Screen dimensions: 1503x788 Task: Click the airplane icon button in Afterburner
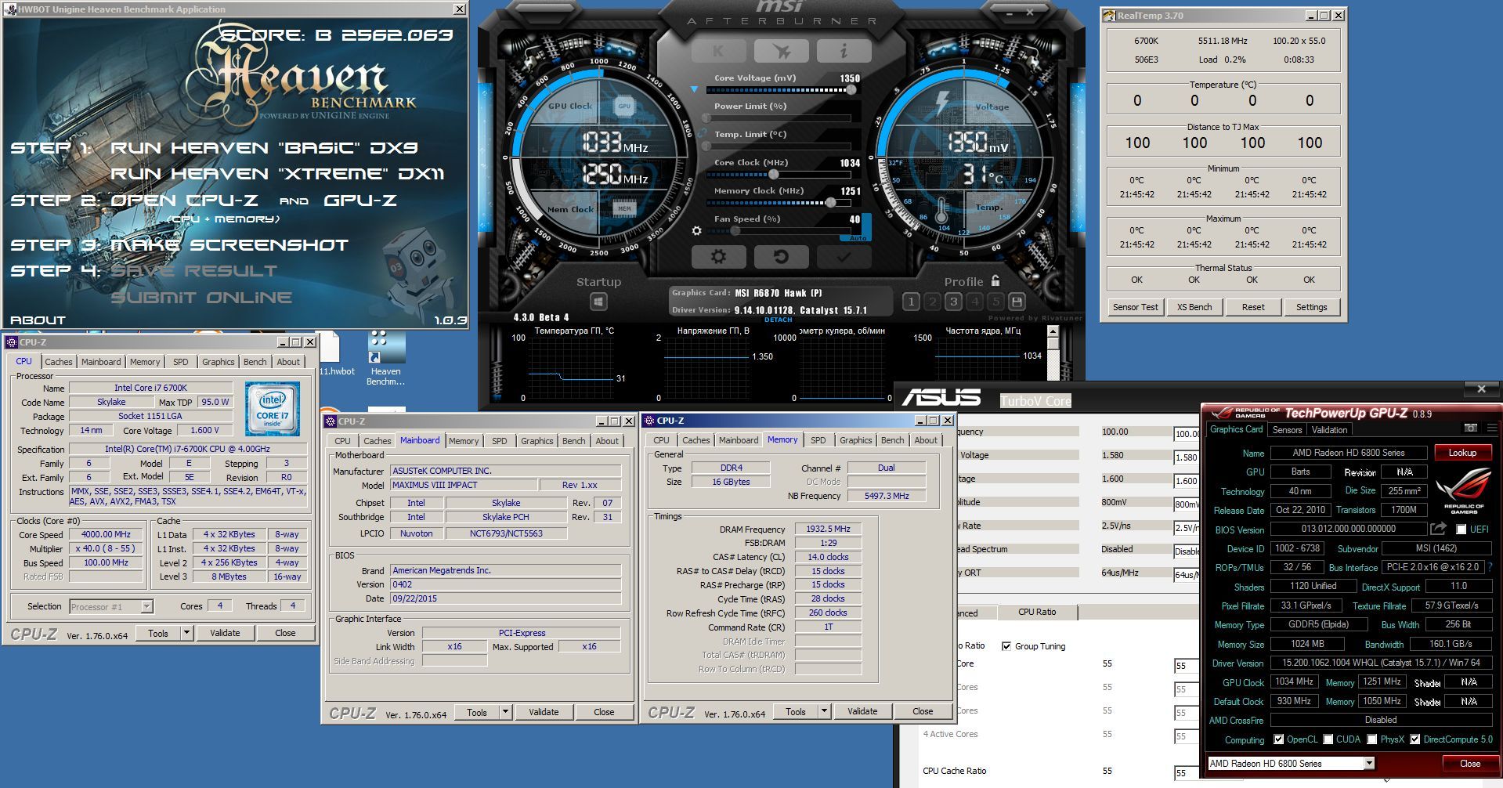[781, 51]
